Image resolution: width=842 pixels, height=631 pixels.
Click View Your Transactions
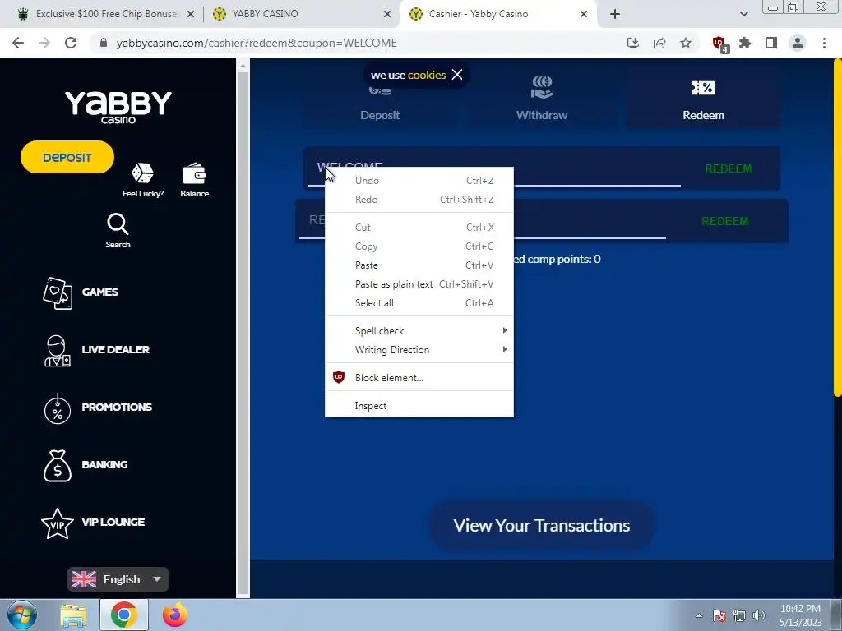pyautogui.click(x=541, y=525)
